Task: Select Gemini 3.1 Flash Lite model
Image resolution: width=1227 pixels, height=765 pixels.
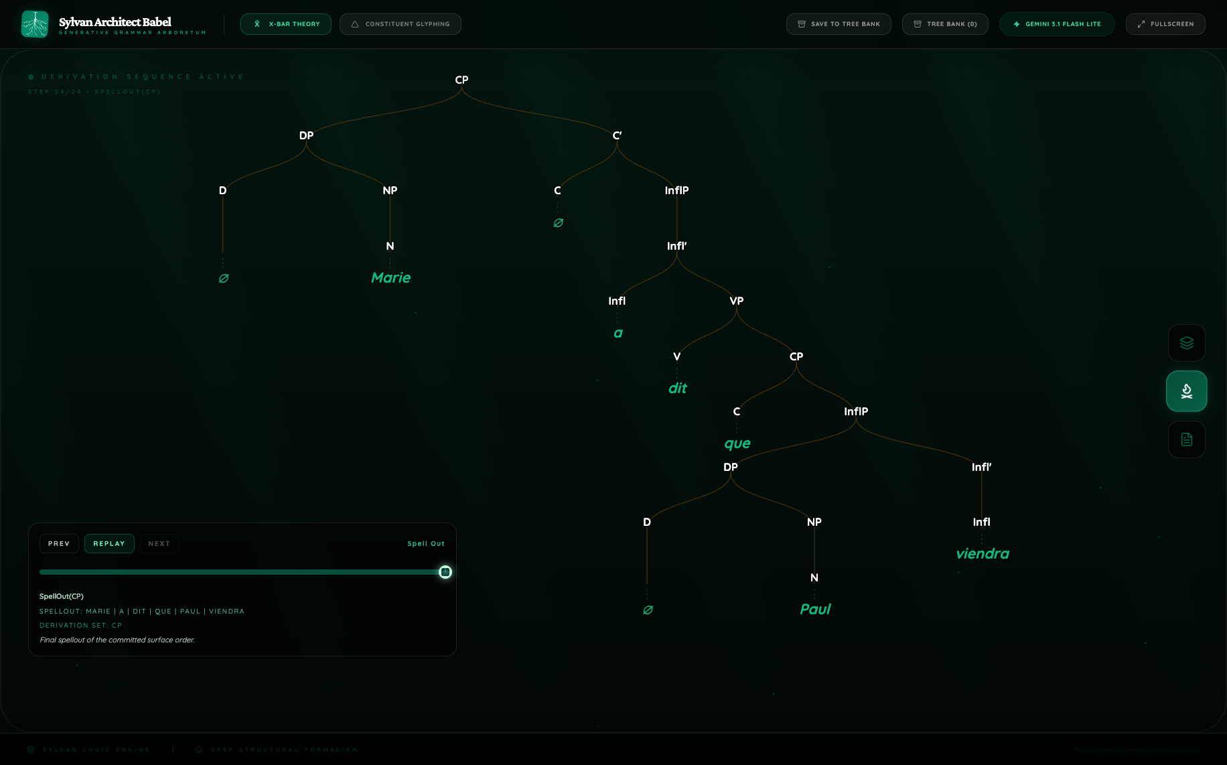Action: click(x=1057, y=23)
